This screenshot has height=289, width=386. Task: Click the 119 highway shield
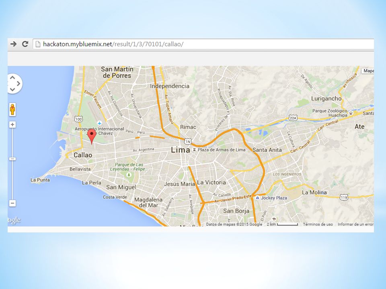(x=344, y=197)
